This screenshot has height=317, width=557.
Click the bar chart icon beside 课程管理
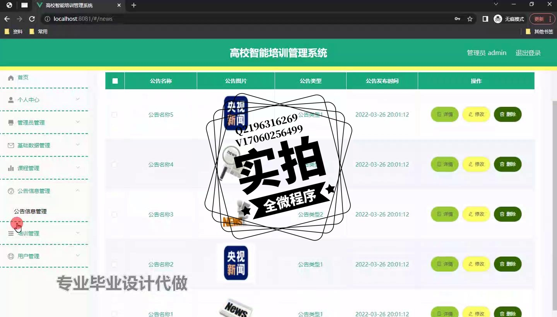(x=11, y=168)
